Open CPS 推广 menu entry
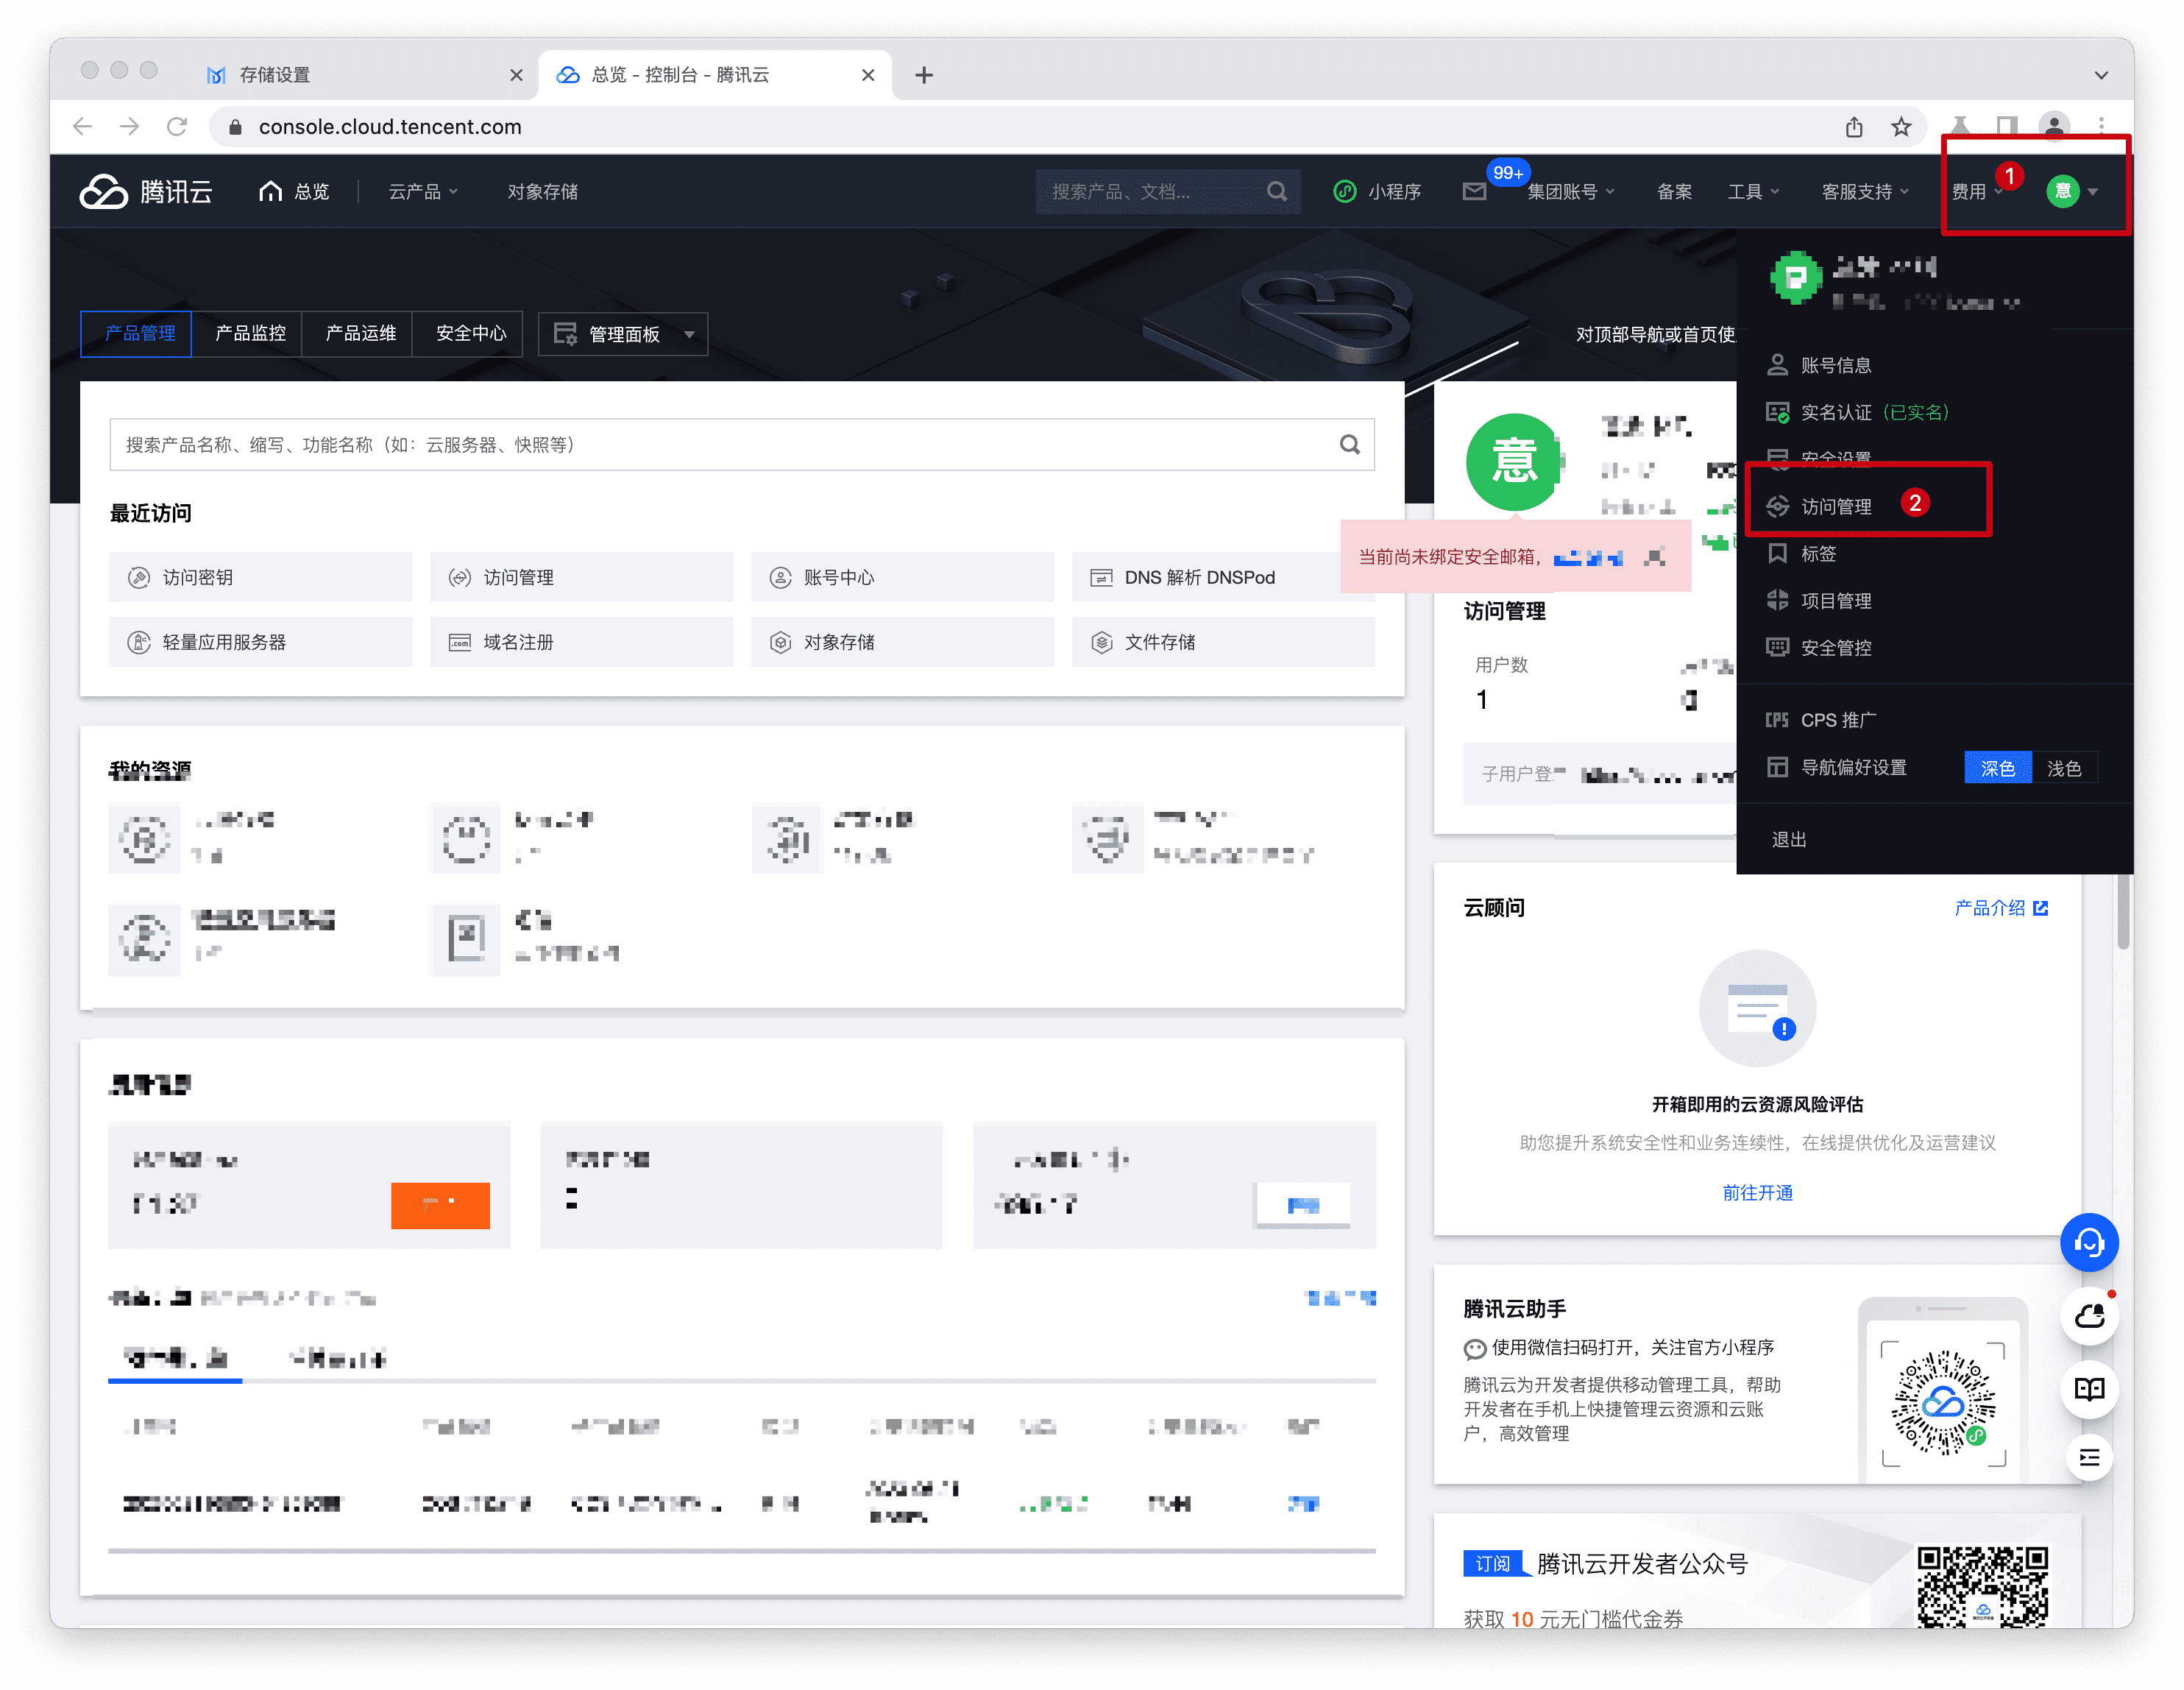Viewport: 2184px width, 1690px height. point(1822,720)
